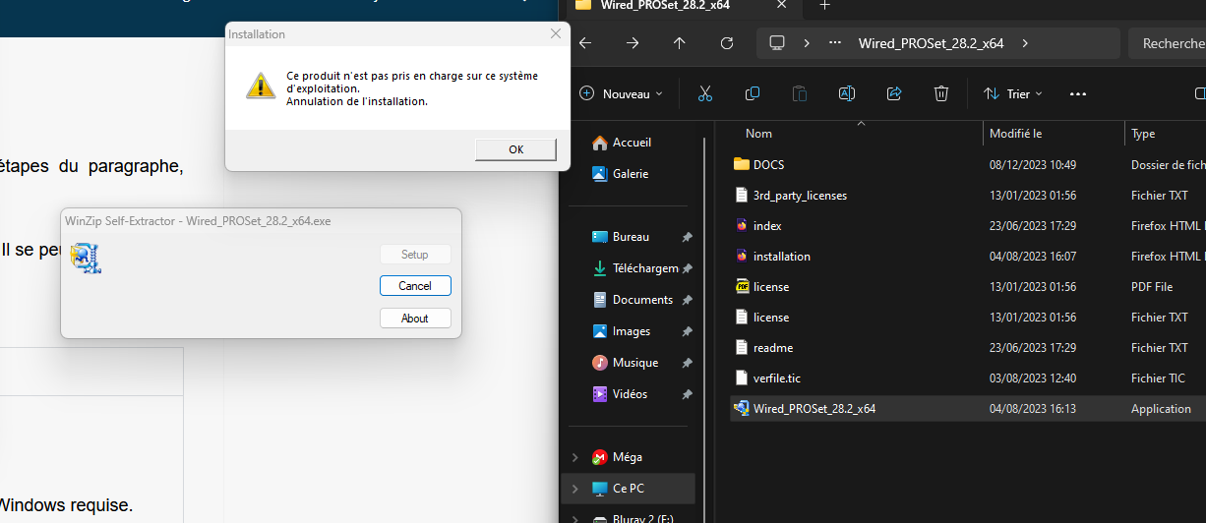Screen dimensions: 1206x523
Task: Open Vidéos in quick access
Action: point(630,394)
